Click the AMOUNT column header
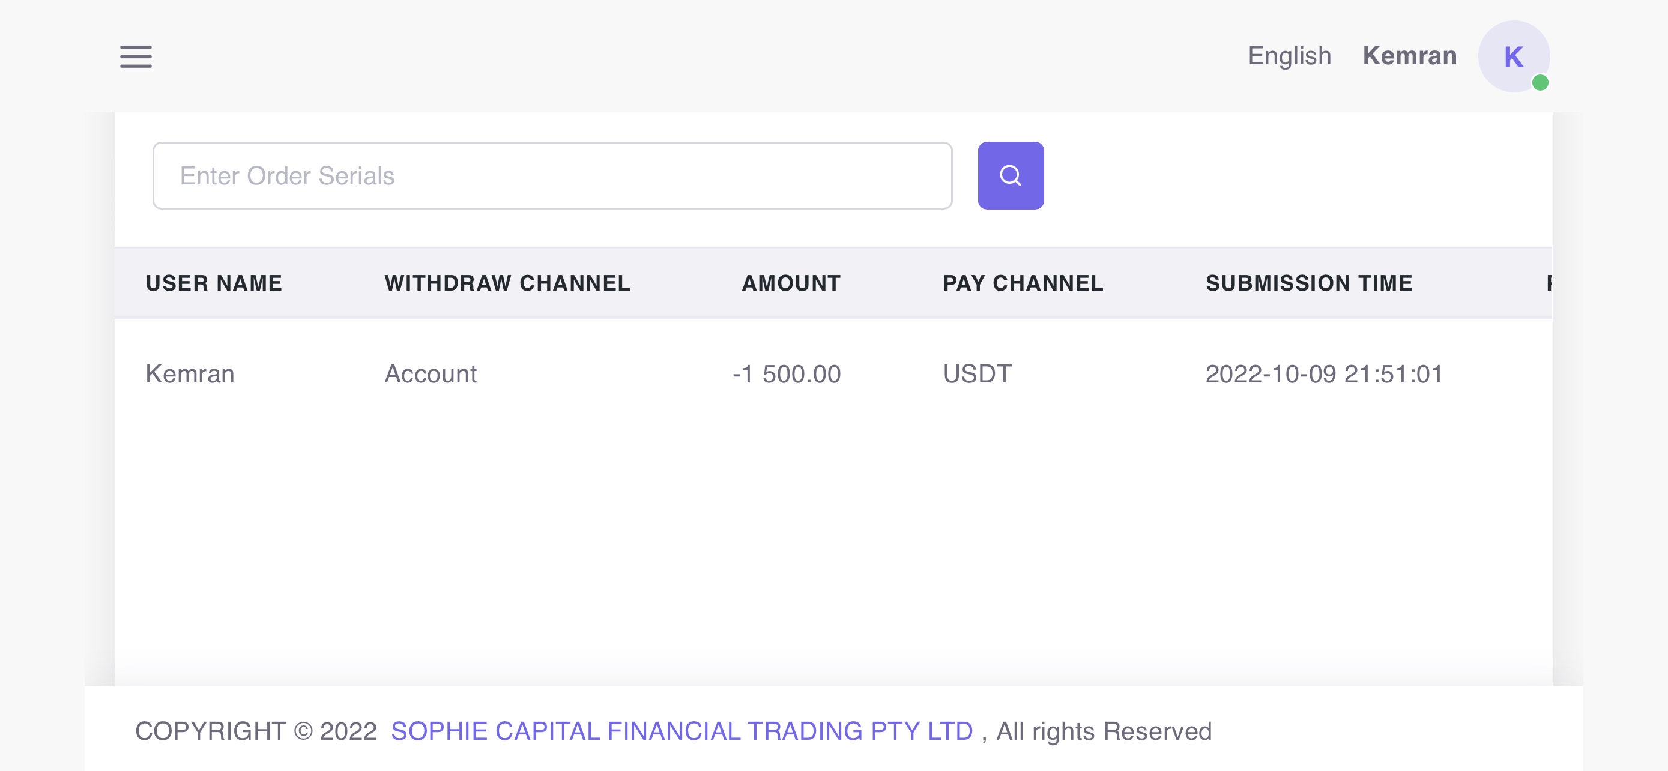This screenshot has width=1668, height=771. [x=791, y=283]
